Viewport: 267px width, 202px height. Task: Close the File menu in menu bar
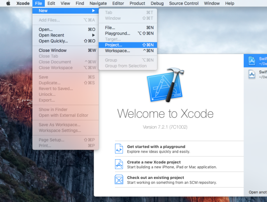coord(39,3)
